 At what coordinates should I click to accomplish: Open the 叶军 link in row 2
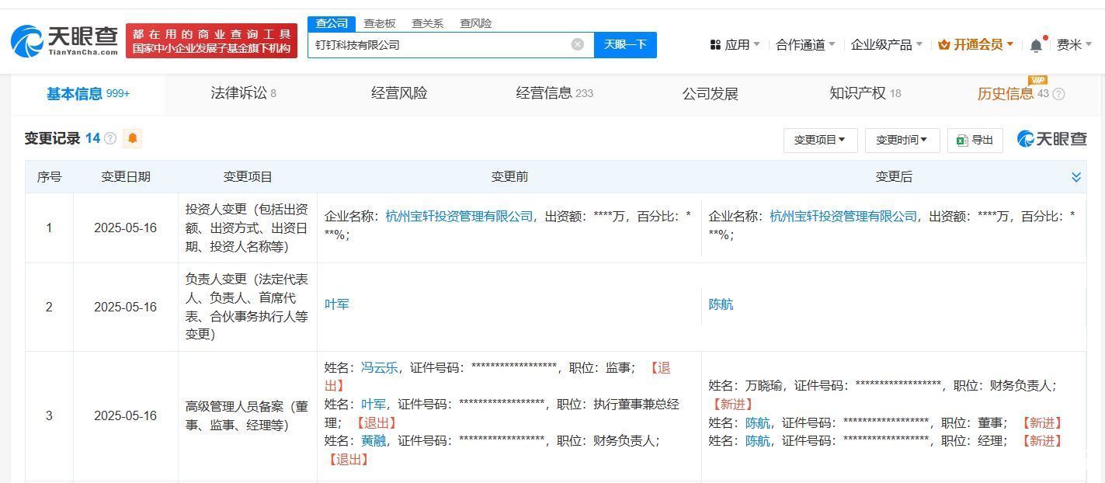pyautogui.click(x=337, y=304)
